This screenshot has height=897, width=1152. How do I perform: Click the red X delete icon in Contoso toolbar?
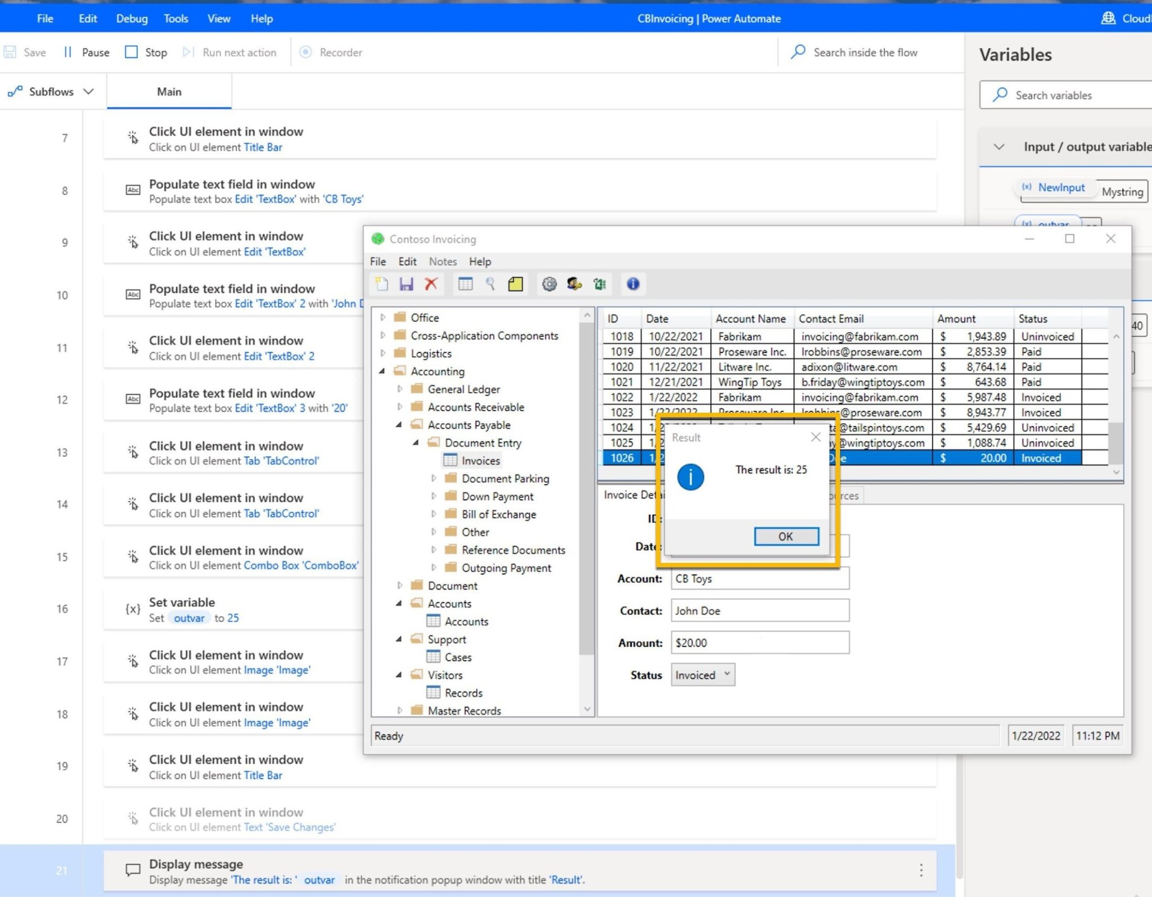coord(431,284)
